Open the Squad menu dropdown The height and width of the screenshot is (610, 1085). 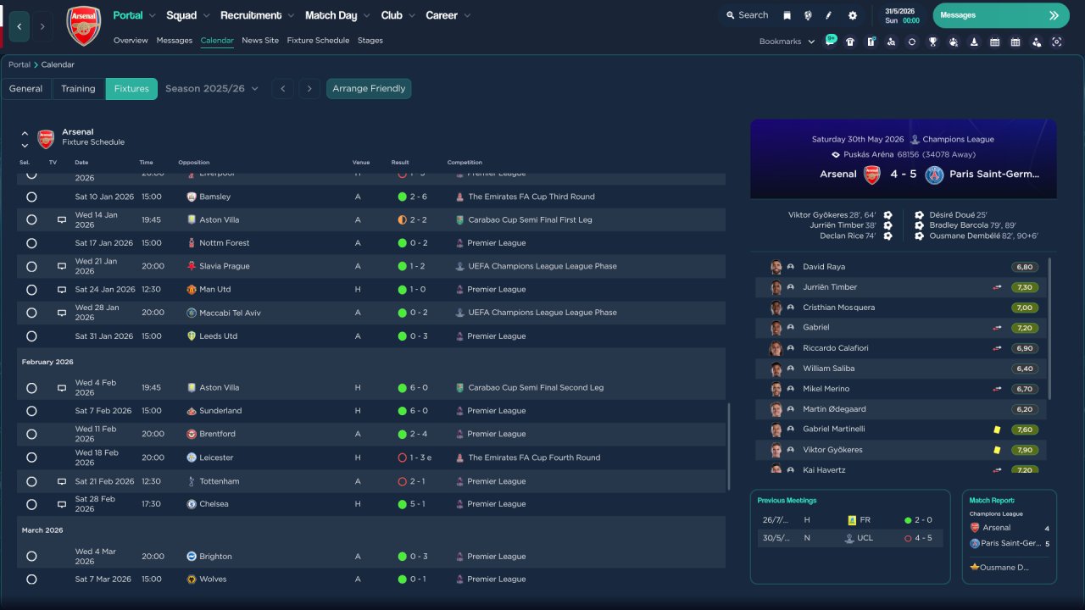(187, 15)
